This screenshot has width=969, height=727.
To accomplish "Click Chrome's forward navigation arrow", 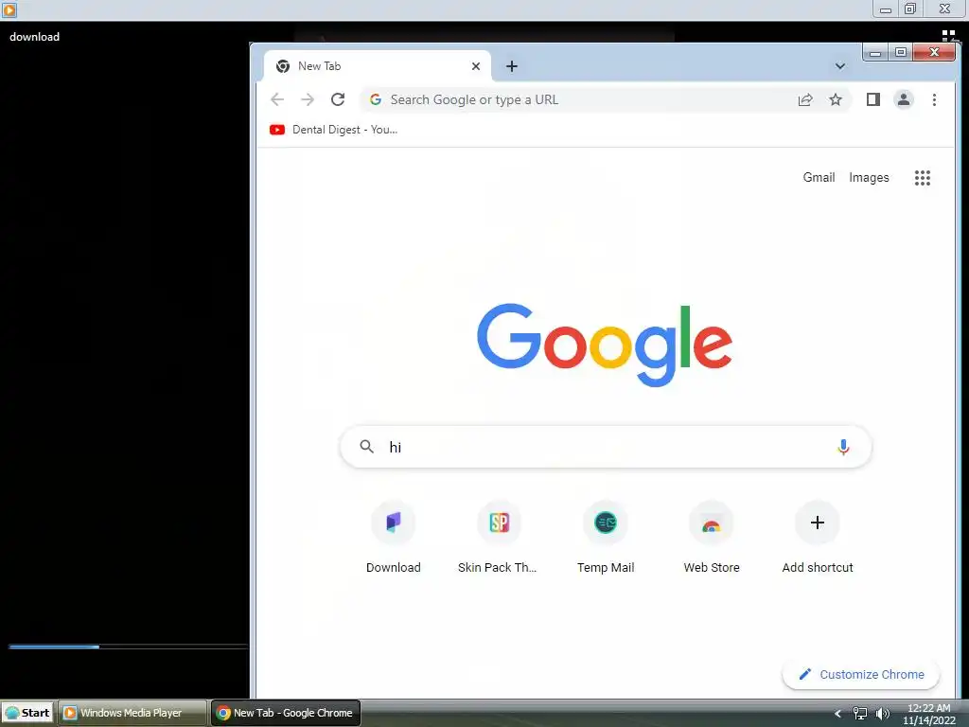I will click(x=308, y=99).
